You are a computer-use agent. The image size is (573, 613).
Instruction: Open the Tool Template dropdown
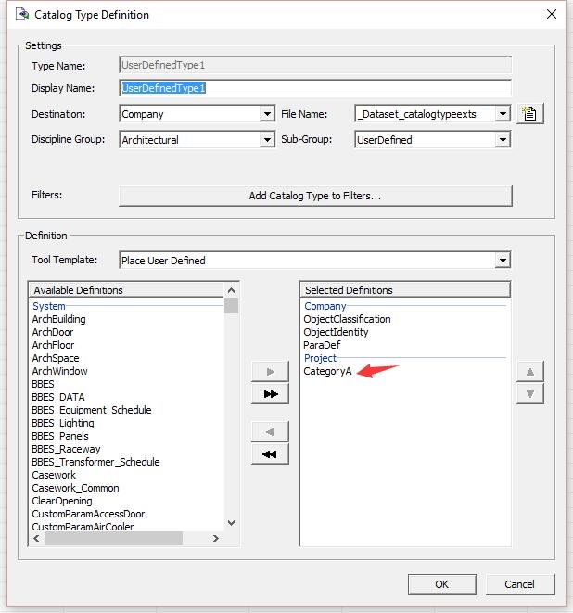503,260
